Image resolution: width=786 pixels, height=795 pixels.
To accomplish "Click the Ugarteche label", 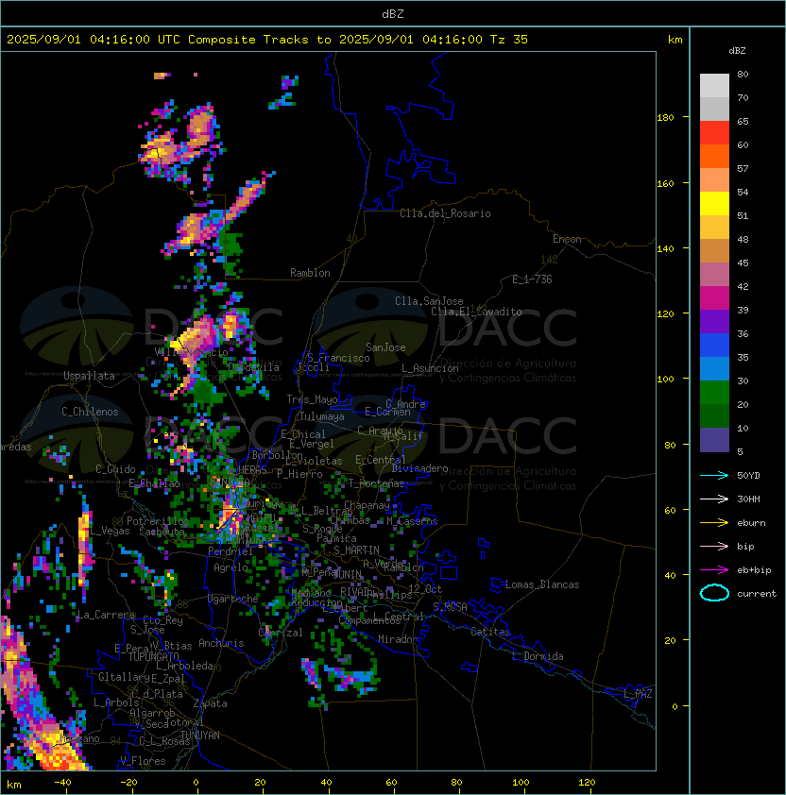I will tap(233, 599).
